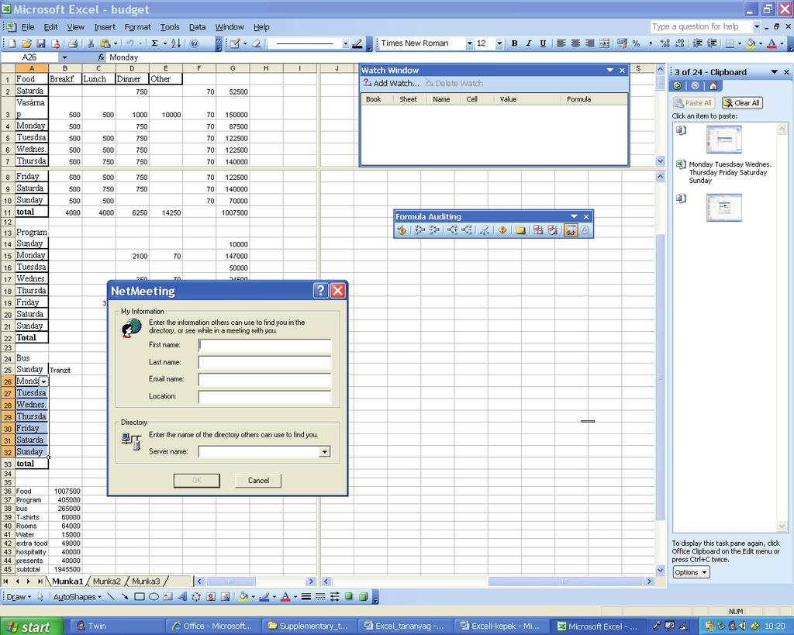This screenshot has height=635, width=794.
Task: Click the Windows Start button
Action: point(31,626)
